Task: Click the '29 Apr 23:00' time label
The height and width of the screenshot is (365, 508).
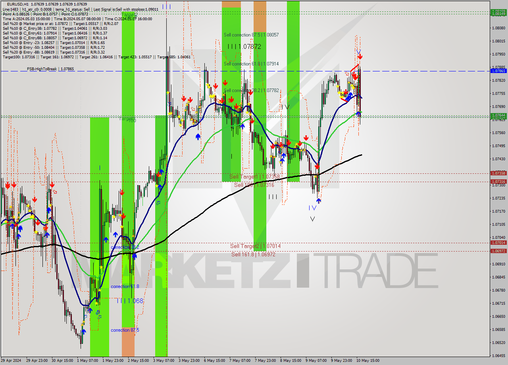Action: click(x=37, y=361)
